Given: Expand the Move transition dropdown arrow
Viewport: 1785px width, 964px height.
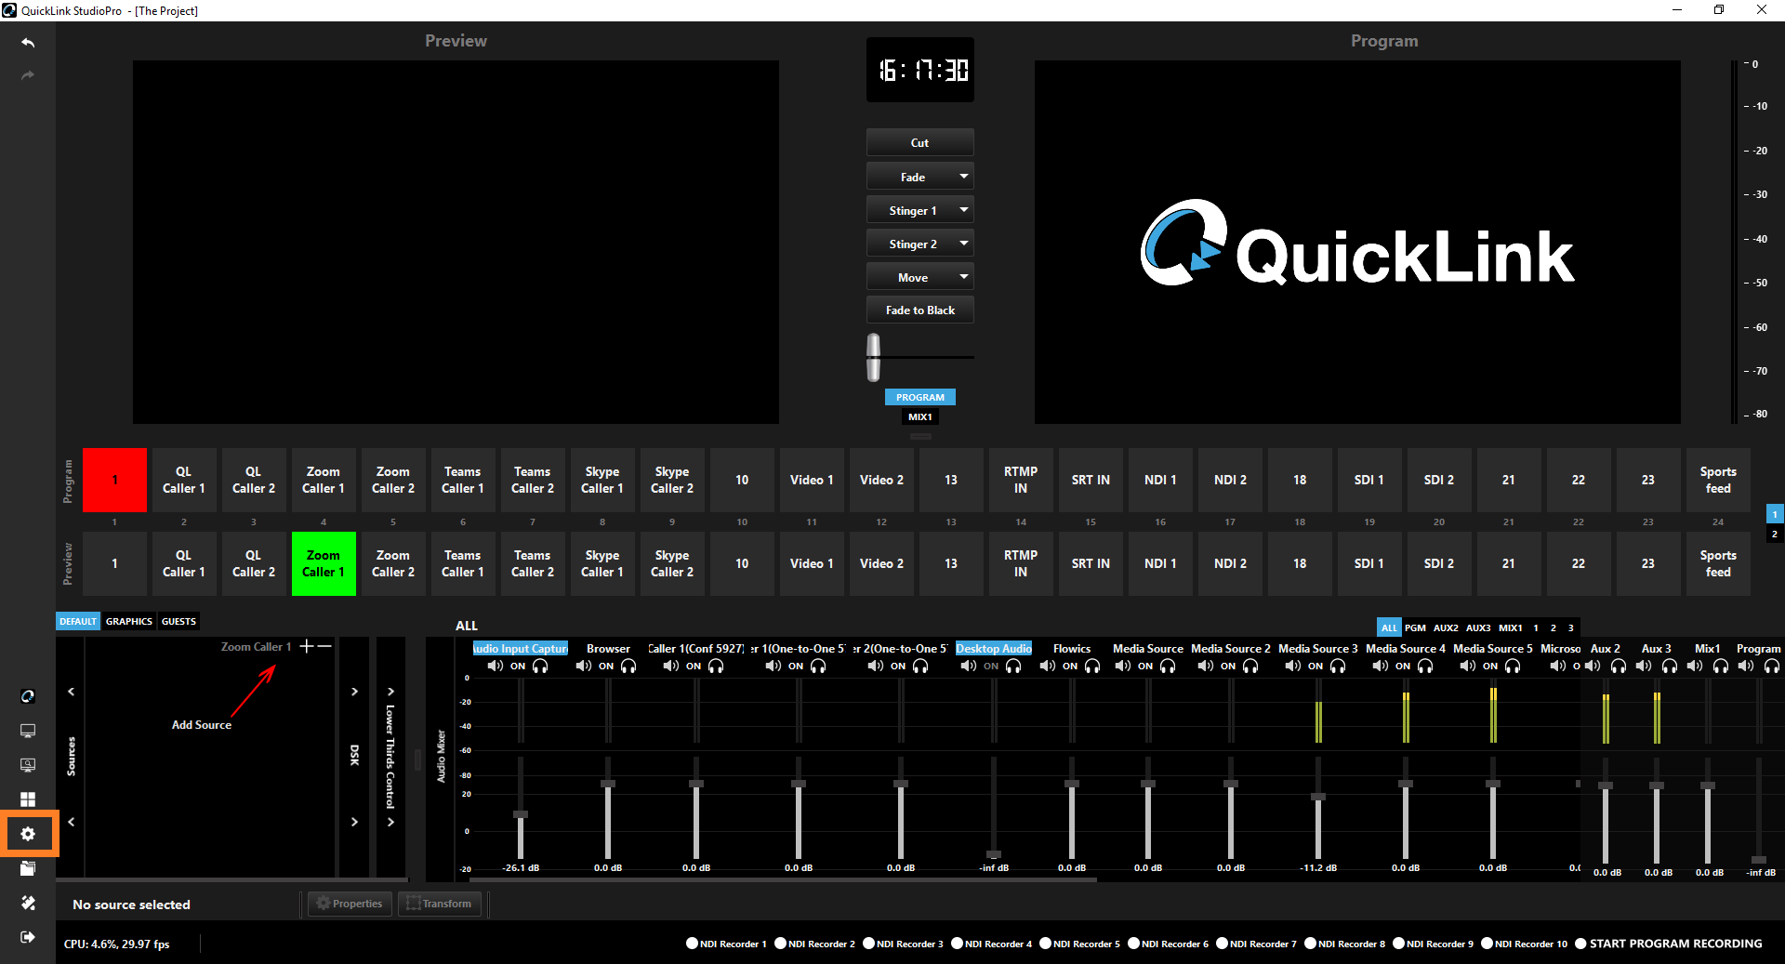Looking at the screenshot, I should pyautogui.click(x=963, y=277).
